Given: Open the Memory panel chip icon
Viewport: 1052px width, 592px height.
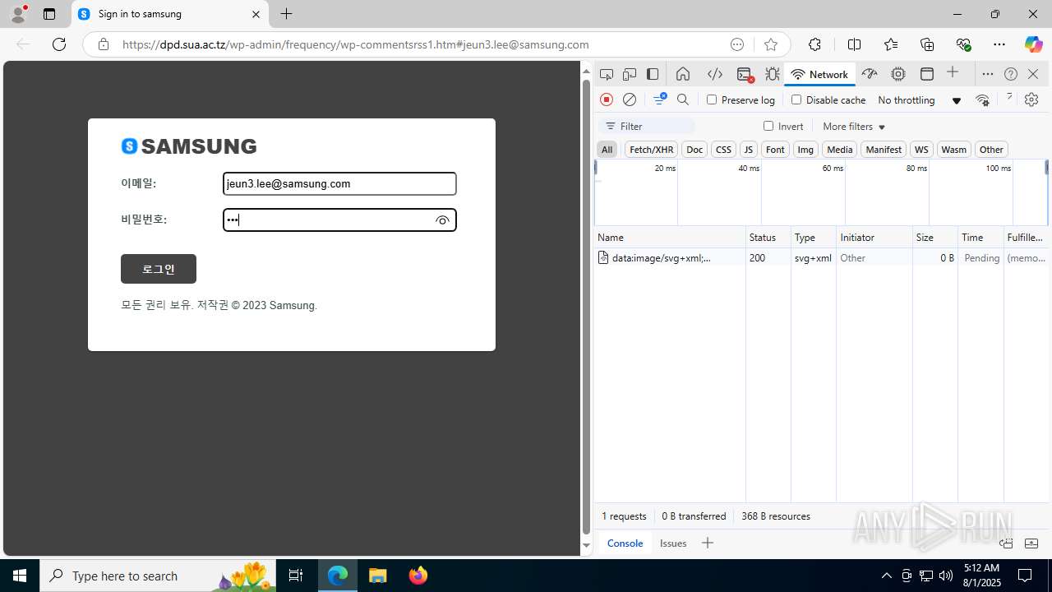Looking at the screenshot, I should point(898,74).
